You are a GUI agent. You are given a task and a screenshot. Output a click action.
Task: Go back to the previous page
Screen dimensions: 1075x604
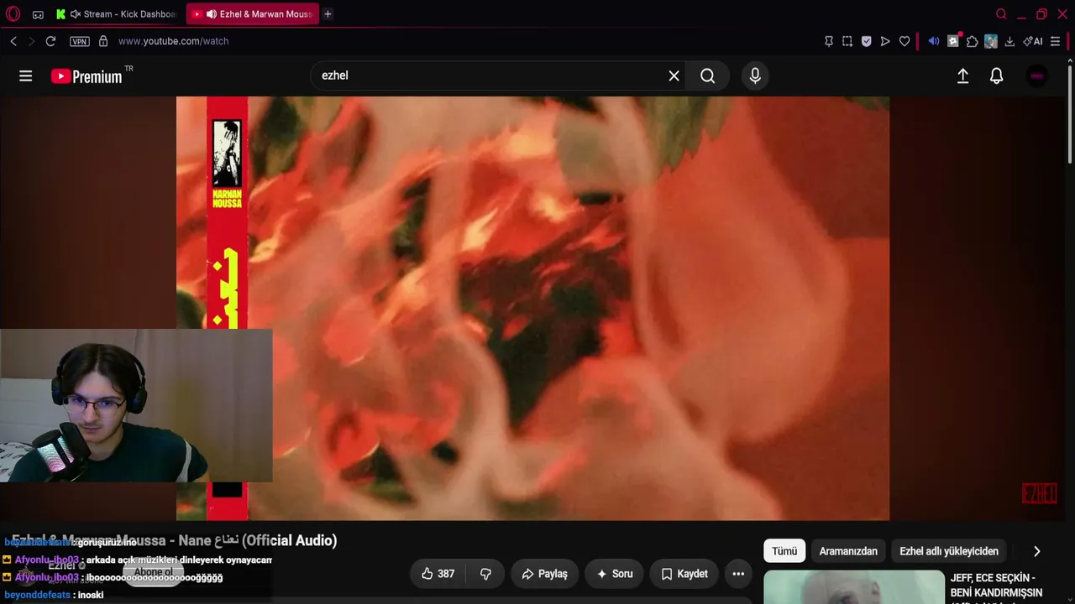tap(13, 41)
